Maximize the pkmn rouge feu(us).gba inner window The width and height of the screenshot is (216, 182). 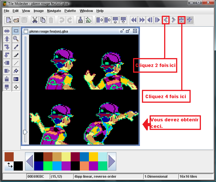(x=128, y=31)
